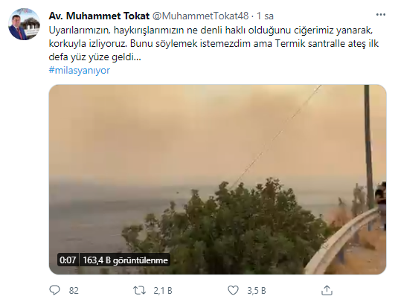
Task: Click the 0:07 video duration badge
Action: (x=68, y=260)
